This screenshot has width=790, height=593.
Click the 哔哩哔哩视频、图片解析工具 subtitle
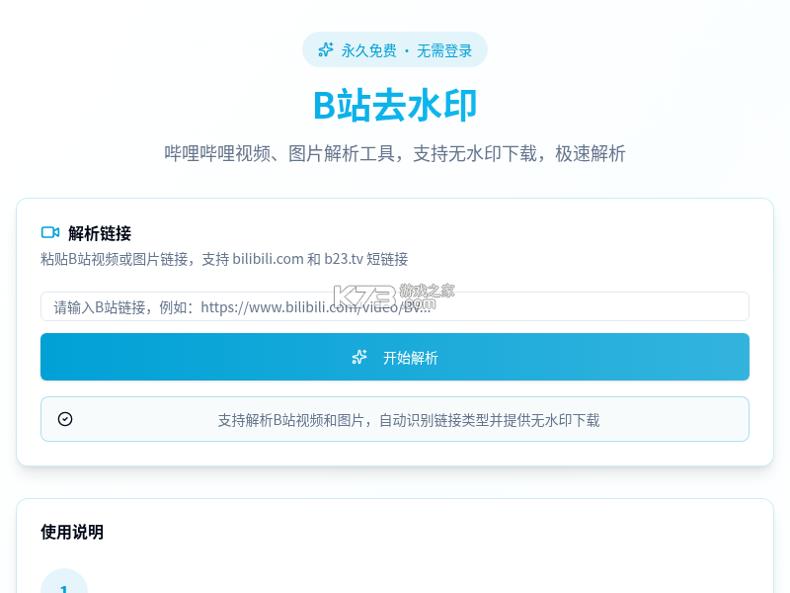(x=394, y=153)
